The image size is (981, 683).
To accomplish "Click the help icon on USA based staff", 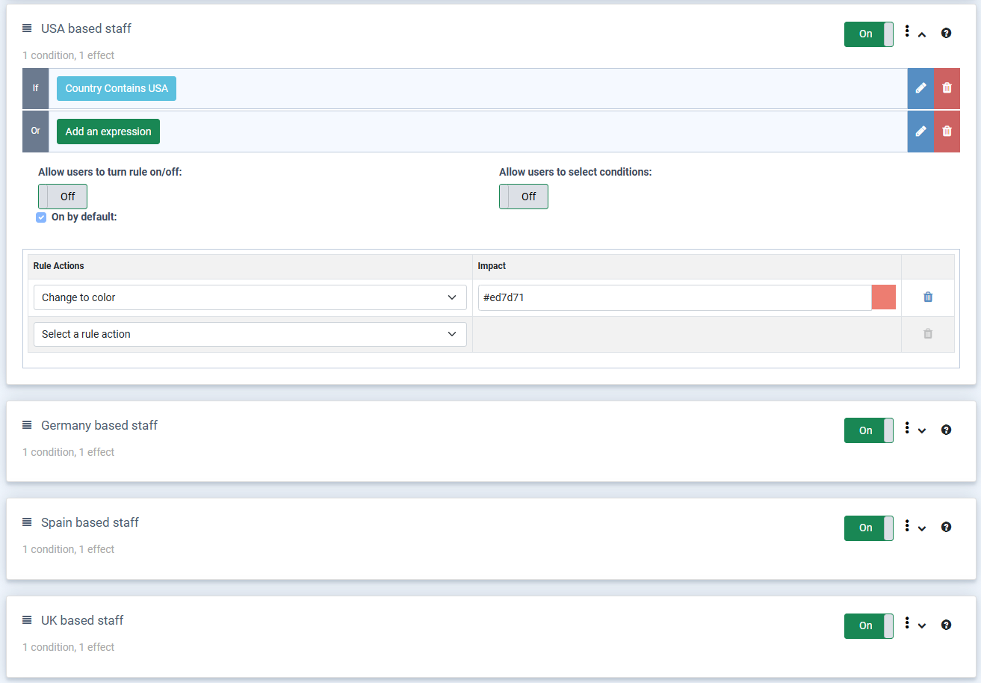I will coord(946,34).
